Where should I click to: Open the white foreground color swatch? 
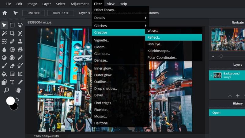pyautogui.click(x=10, y=100)
